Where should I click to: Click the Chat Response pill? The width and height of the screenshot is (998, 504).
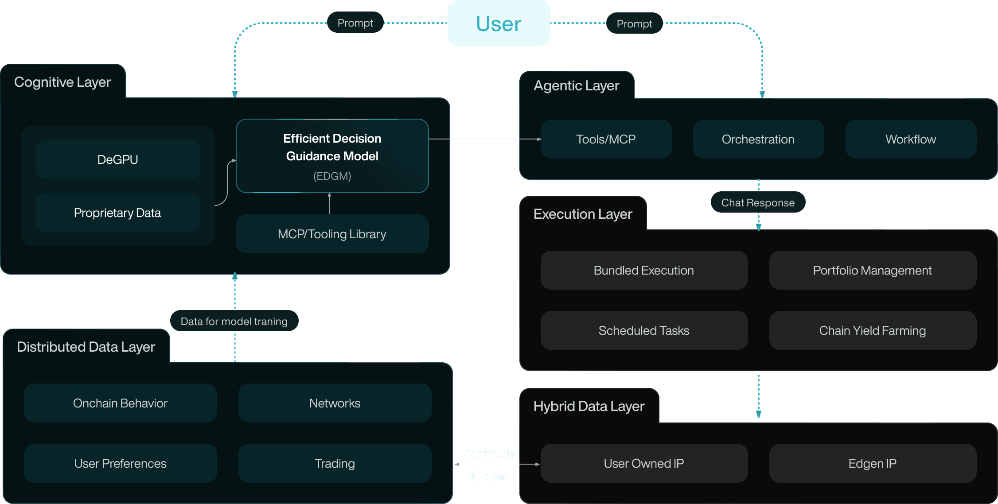point(758,202)
